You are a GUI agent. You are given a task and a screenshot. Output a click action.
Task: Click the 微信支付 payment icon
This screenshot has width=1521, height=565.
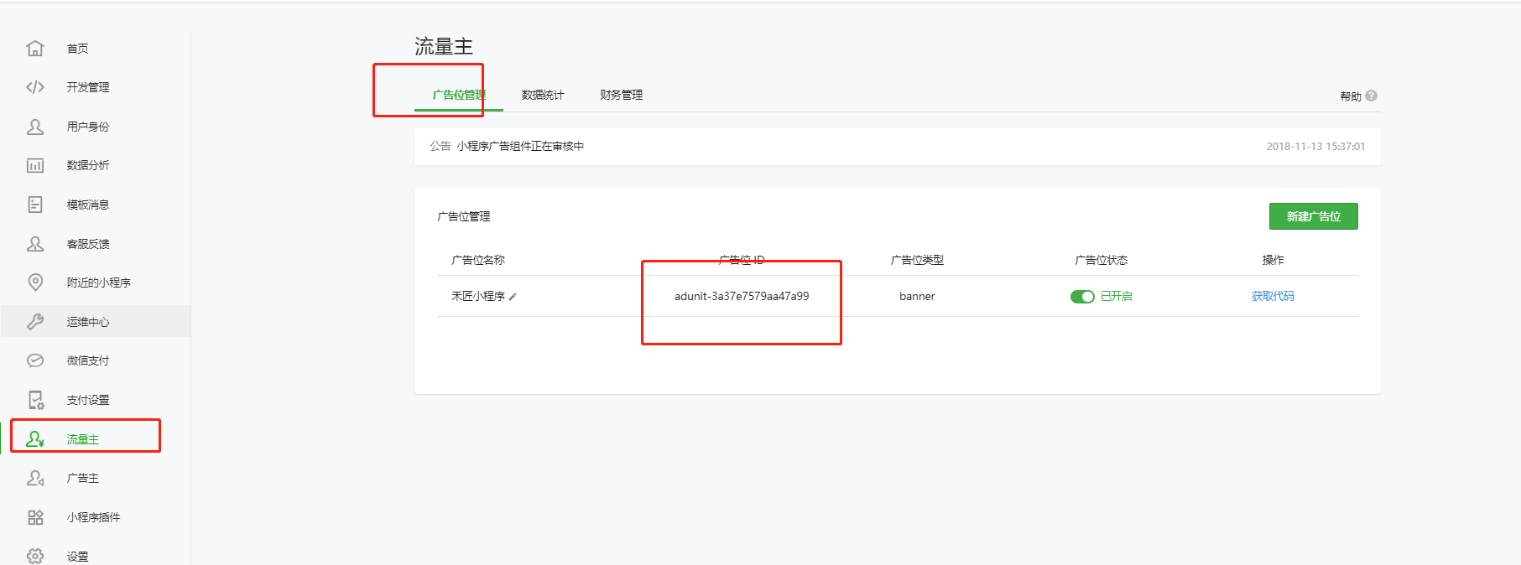(35, 360)
